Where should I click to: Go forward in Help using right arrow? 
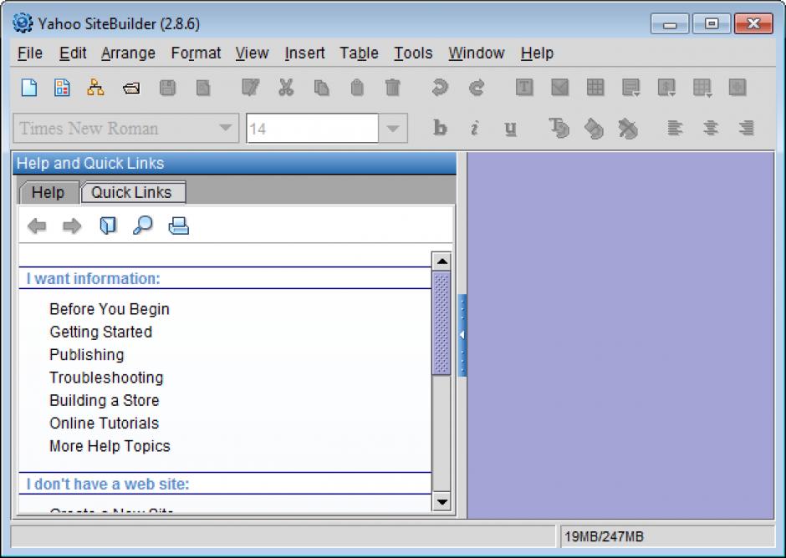[72, 226]
